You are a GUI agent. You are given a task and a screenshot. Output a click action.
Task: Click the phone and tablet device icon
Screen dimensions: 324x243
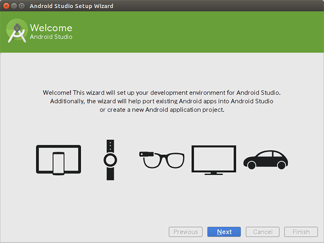pyautogui.click(x=58, y=160)
